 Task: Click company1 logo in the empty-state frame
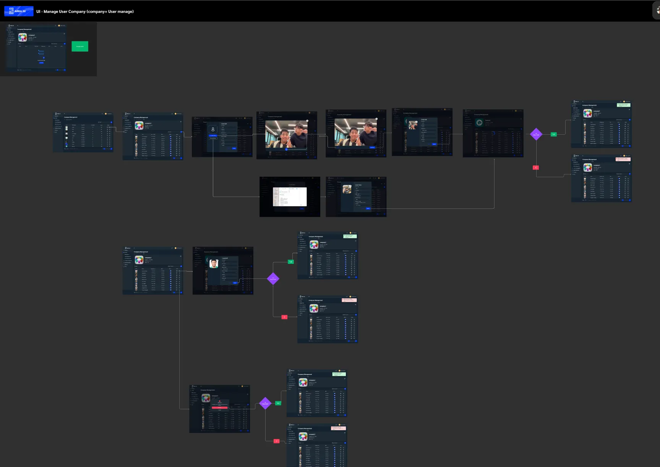tap(23, 37)
